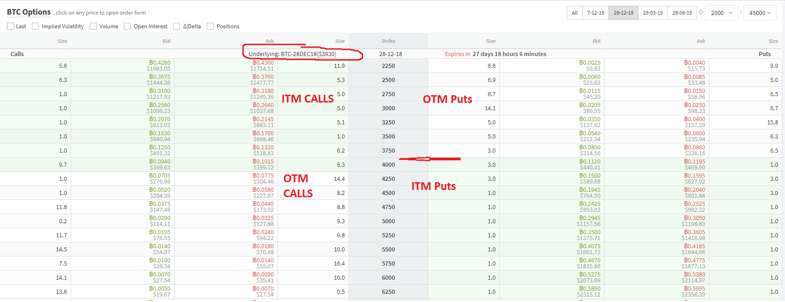Viewport: 785px width, 302px height.
Task: Click the arrow between strike range dropdowns
Action: click(x=741, y=12)
